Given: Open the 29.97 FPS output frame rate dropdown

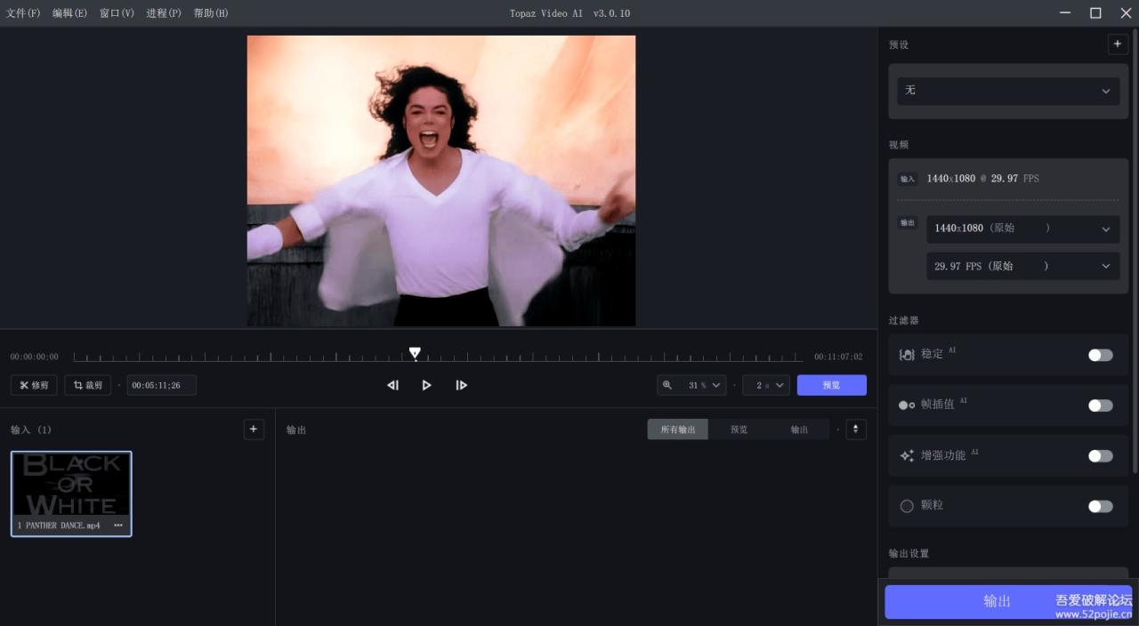Looking at the screenshot, I should click(x=1022, y=266).
